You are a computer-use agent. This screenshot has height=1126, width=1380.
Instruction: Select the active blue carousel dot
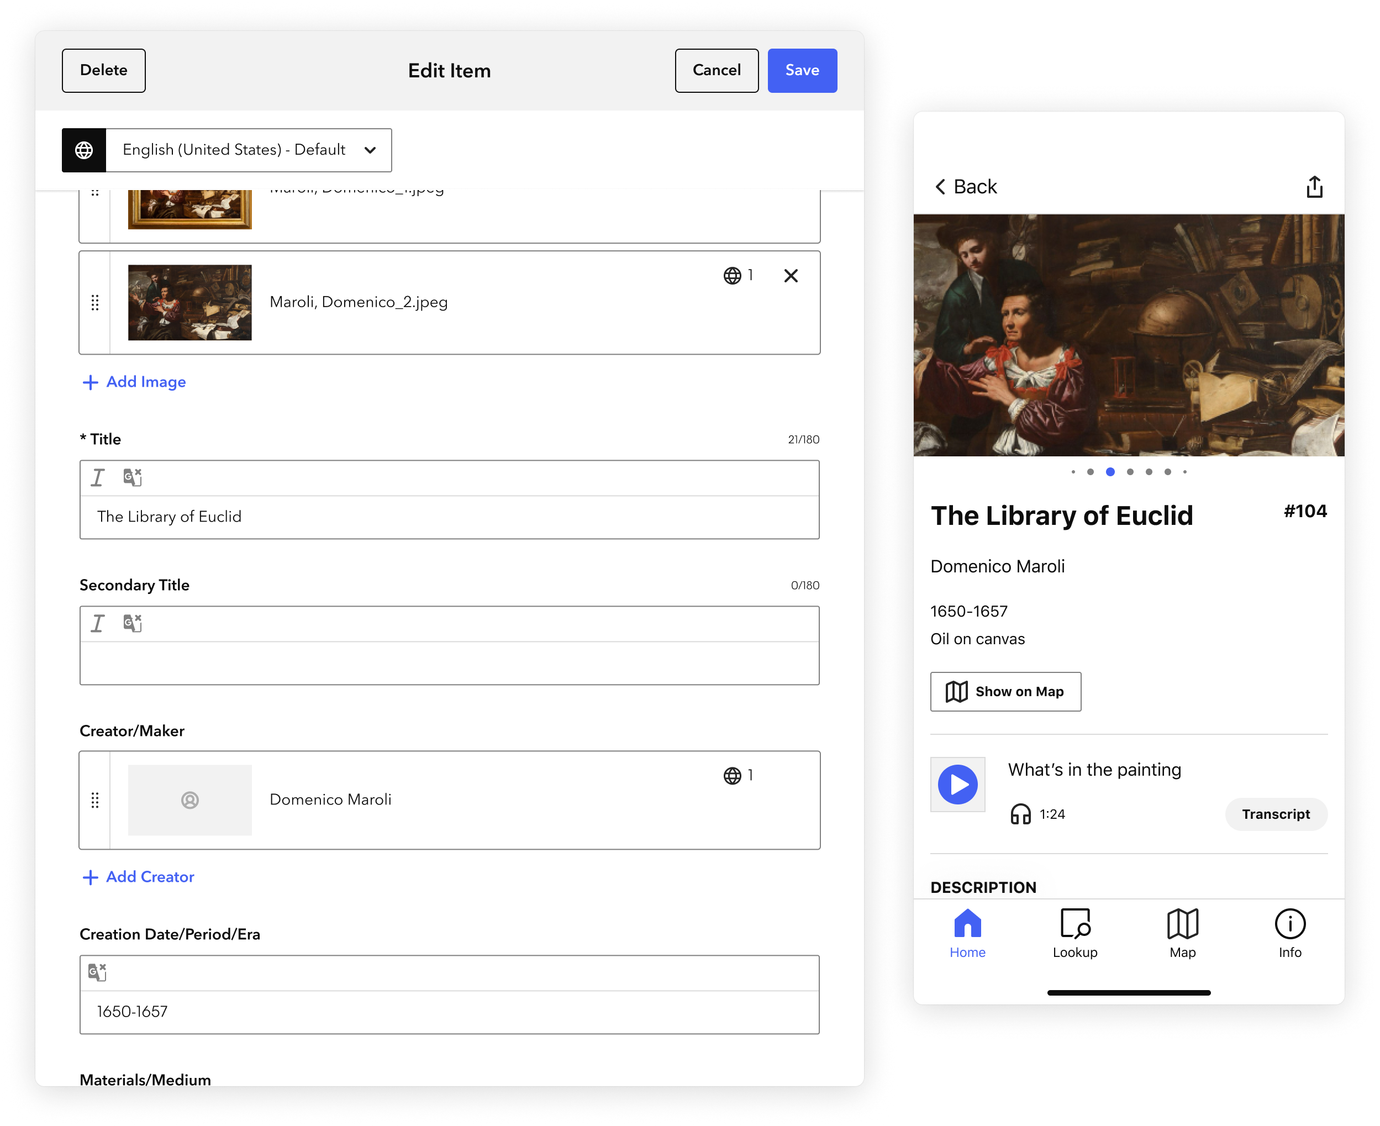(1110, 471)
